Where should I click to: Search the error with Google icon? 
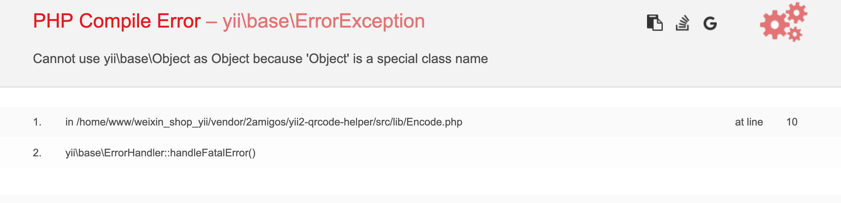[710, 23]
